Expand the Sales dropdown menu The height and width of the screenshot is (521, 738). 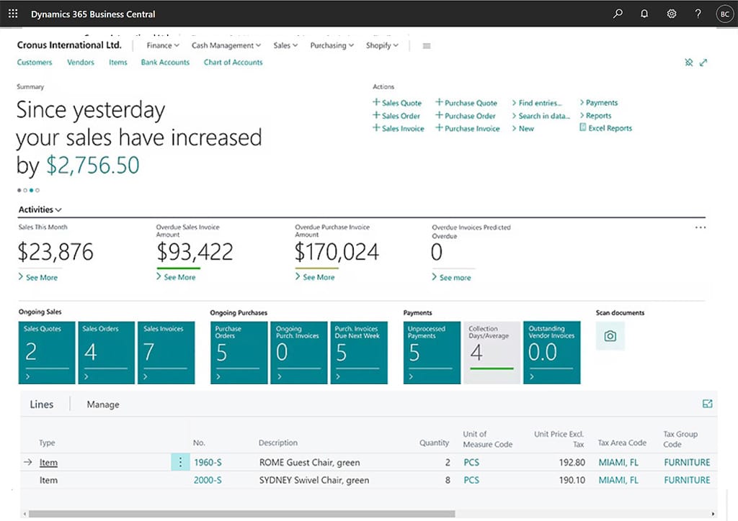click(285, 45)
